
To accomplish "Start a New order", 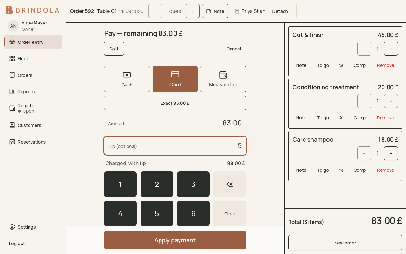I will click(x=345, y=243).
